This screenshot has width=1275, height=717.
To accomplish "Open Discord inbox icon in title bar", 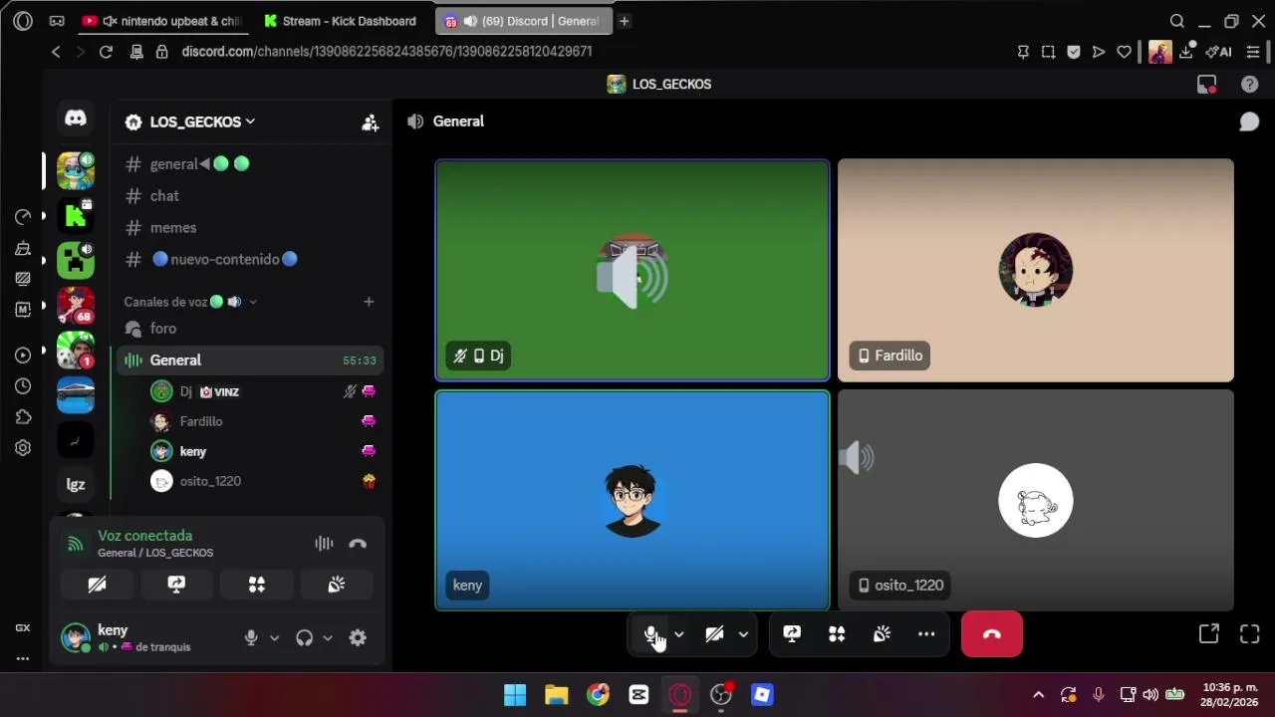I will pos(1206,85).
